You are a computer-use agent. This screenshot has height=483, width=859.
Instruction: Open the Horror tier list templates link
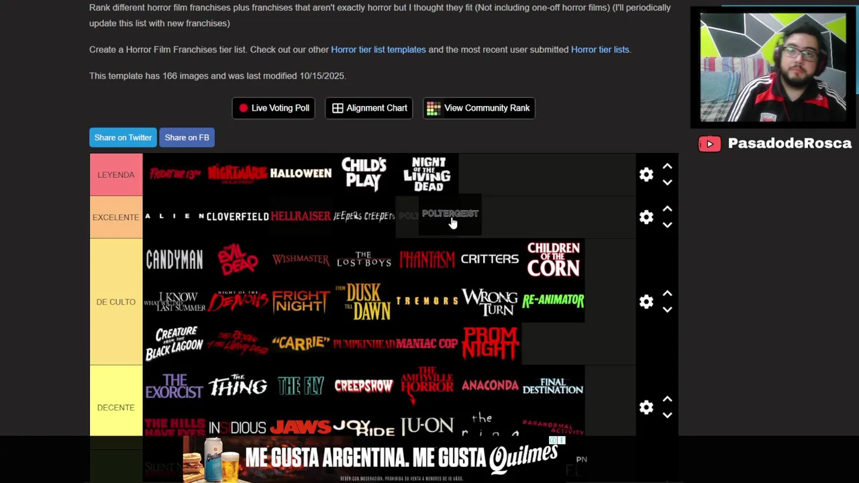tap(378, 50)
